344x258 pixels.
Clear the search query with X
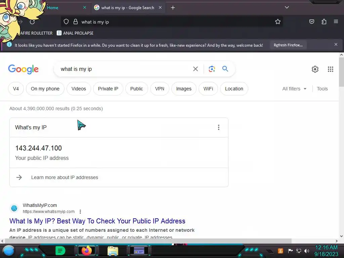[196, 69]
